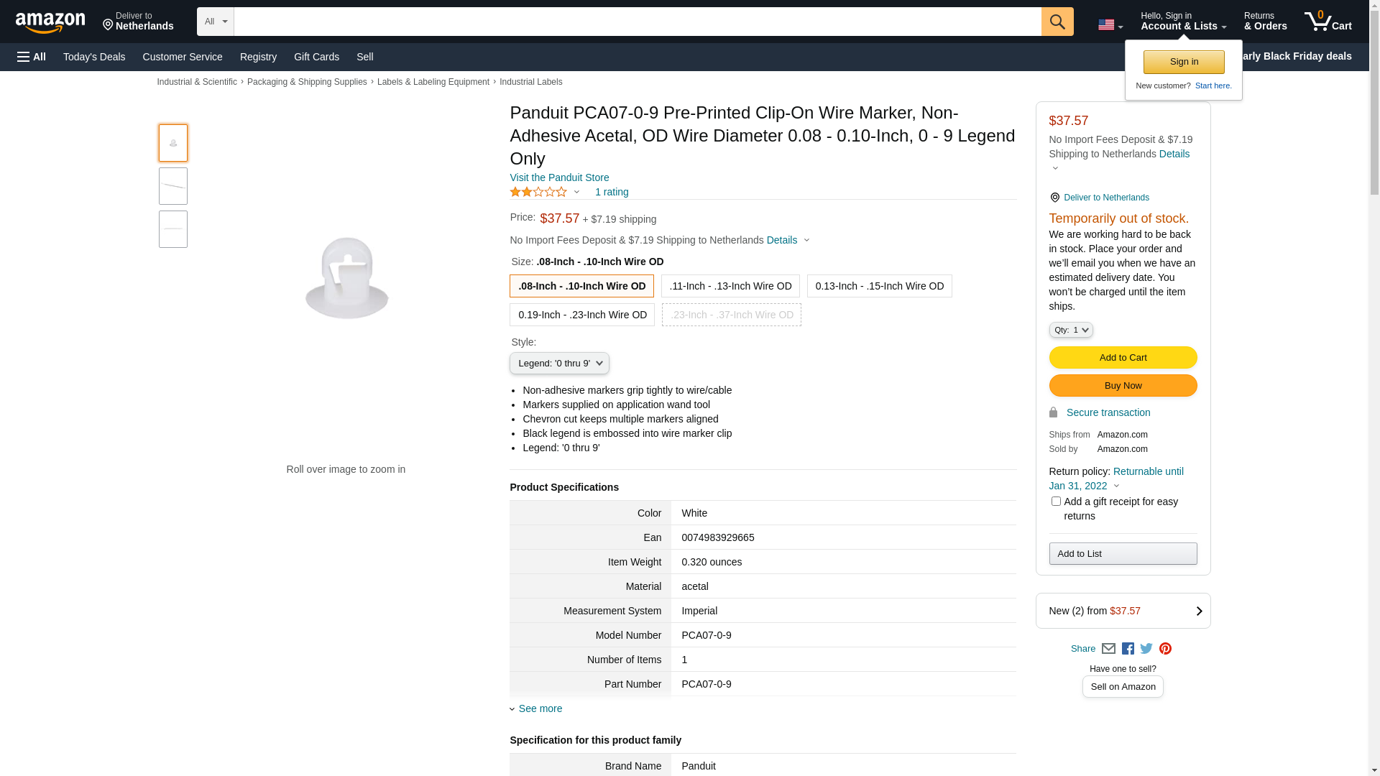Open Today's Deals in navigation

[94, 57]
